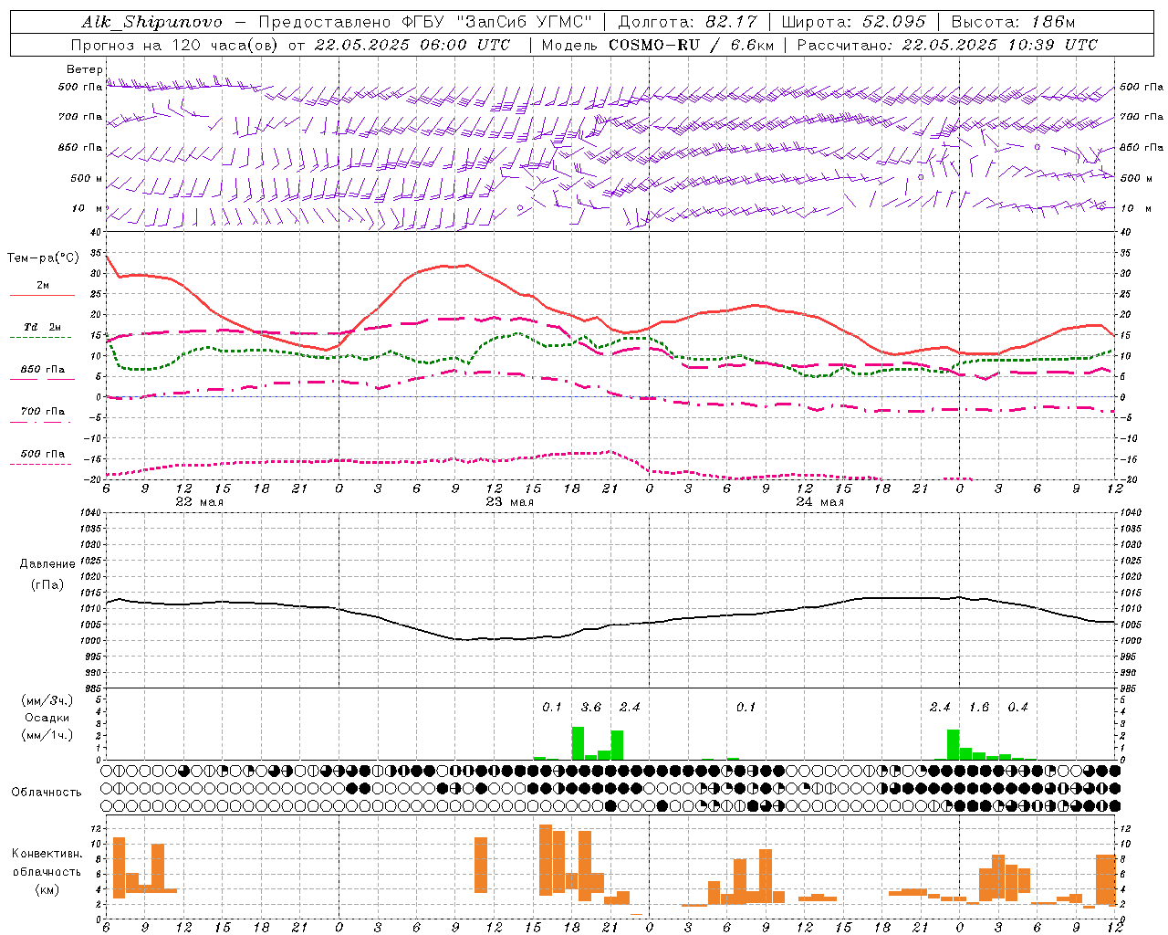Click the Тем-ра(°C) panel title
This screenshot has width=1168, height=935.
(x=43, y=258)
